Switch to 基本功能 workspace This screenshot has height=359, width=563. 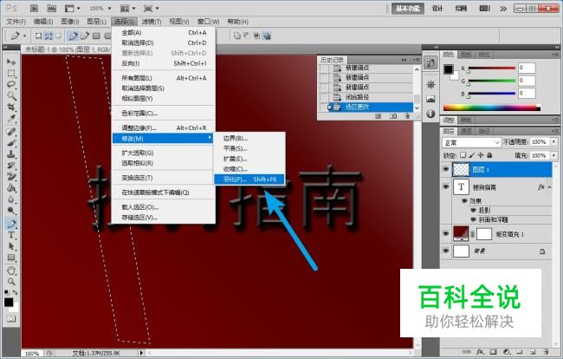tap(408, 8)
